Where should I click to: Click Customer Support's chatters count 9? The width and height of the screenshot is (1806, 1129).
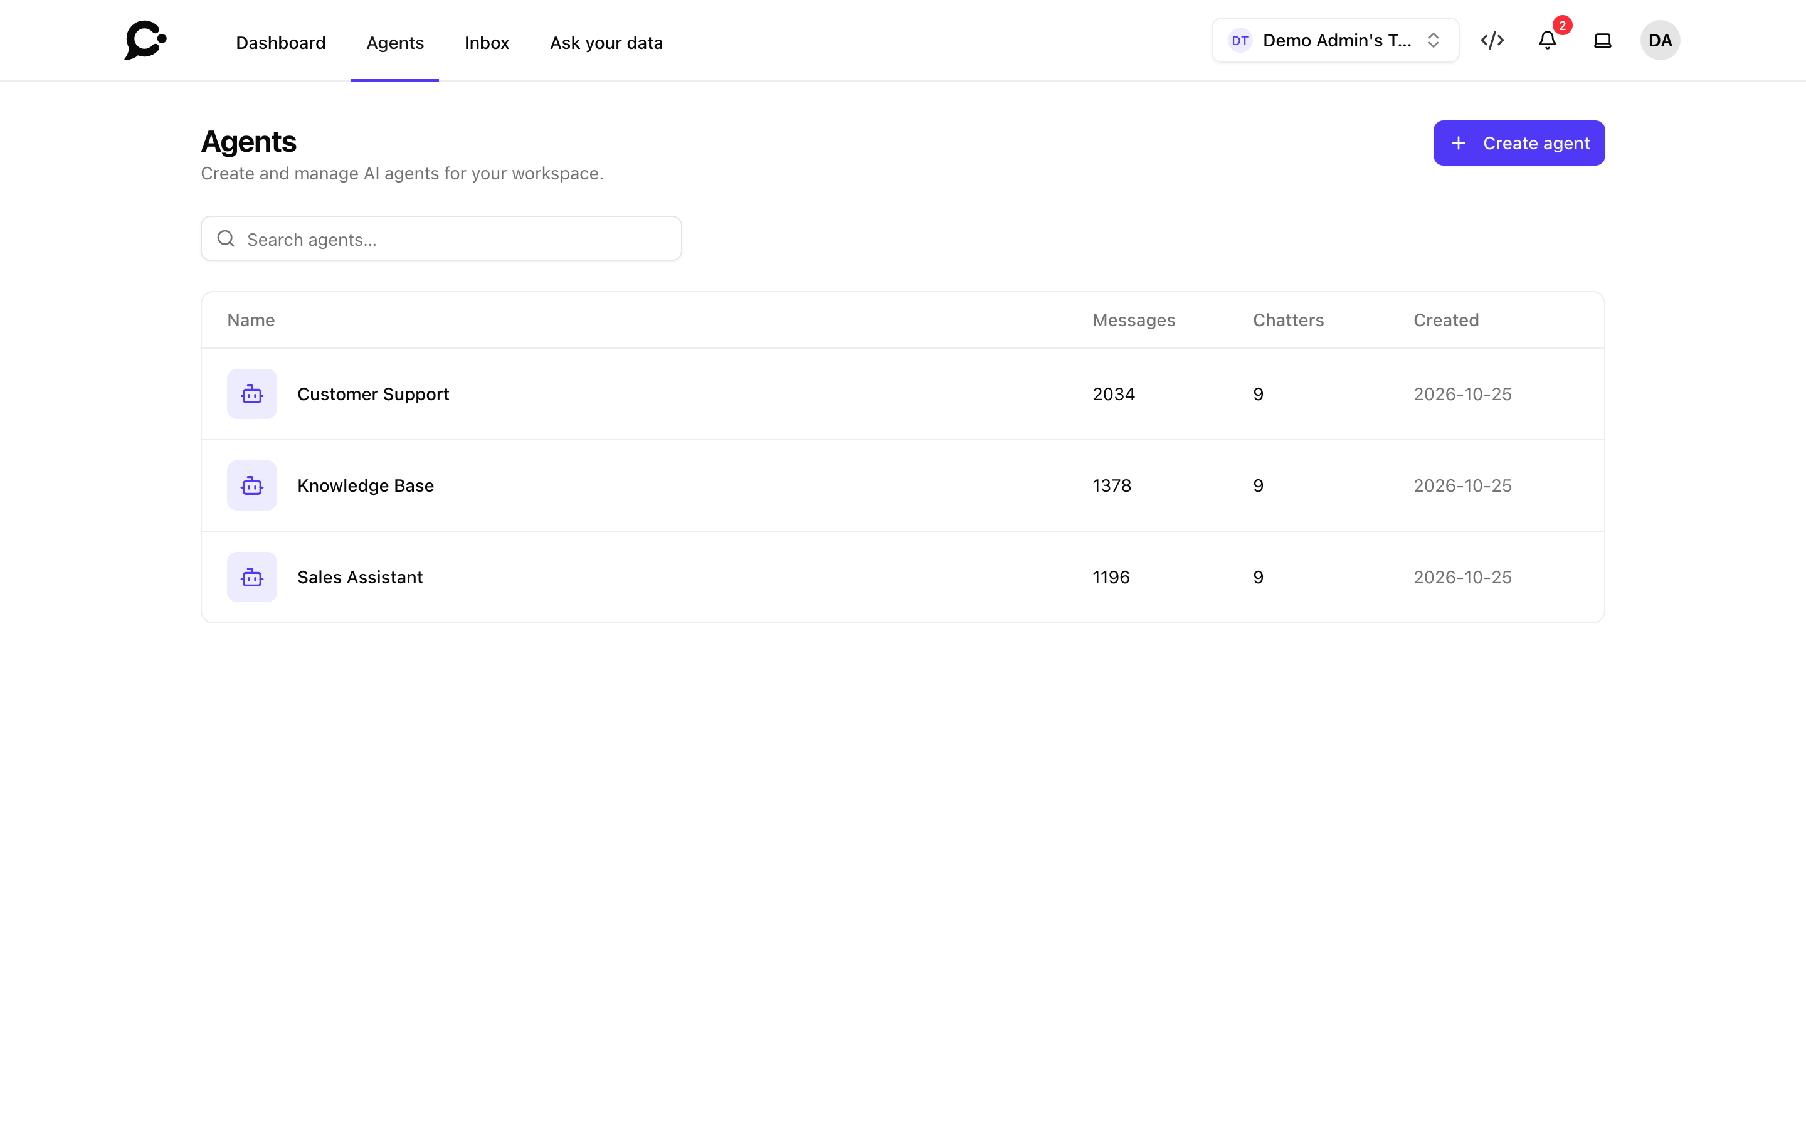pyautogui.click(x=1258, y=393)
